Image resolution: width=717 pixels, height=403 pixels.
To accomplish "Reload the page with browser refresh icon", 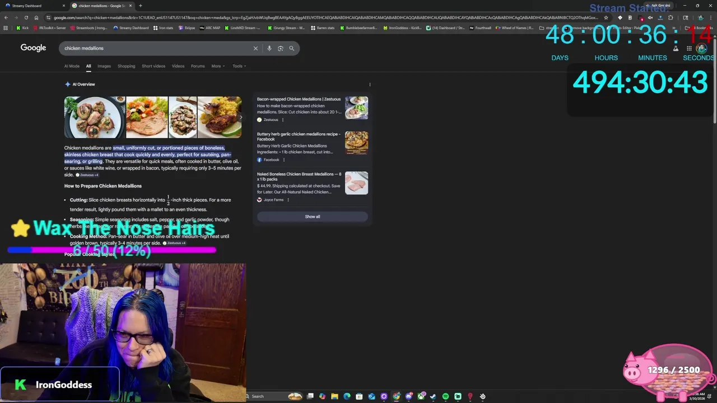I will tap(26, 17).
